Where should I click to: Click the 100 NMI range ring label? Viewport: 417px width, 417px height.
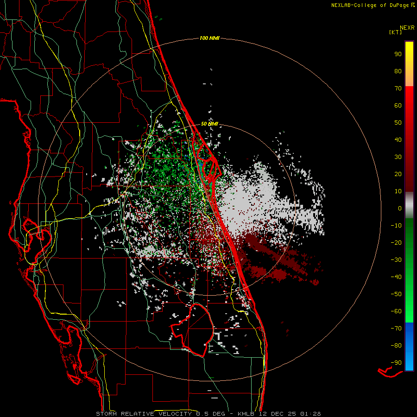(x=209, y=38)
